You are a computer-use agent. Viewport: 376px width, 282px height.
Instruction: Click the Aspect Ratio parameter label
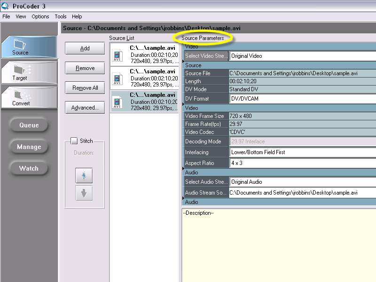206,163
